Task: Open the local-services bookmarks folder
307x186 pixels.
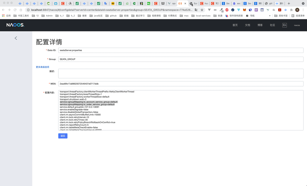Action: (x=201, y=16)
